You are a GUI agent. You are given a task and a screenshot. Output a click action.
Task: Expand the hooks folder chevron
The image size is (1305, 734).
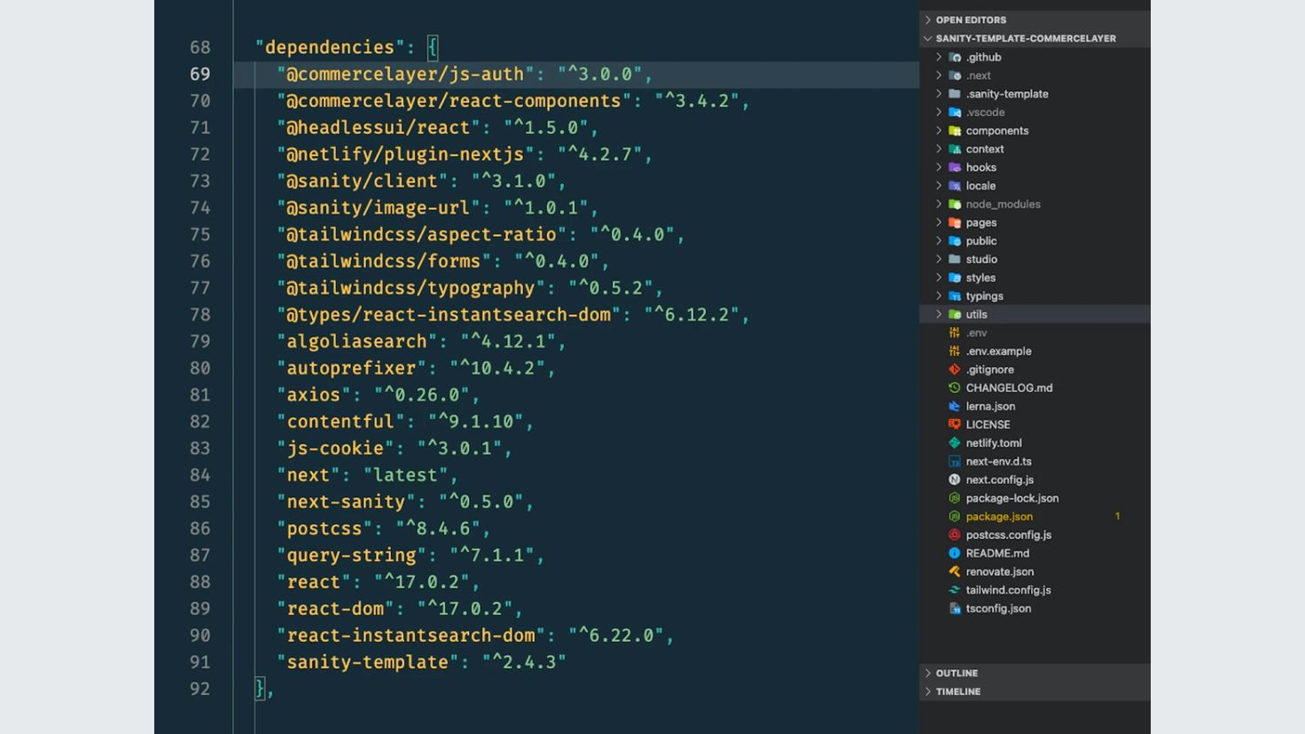939,168
